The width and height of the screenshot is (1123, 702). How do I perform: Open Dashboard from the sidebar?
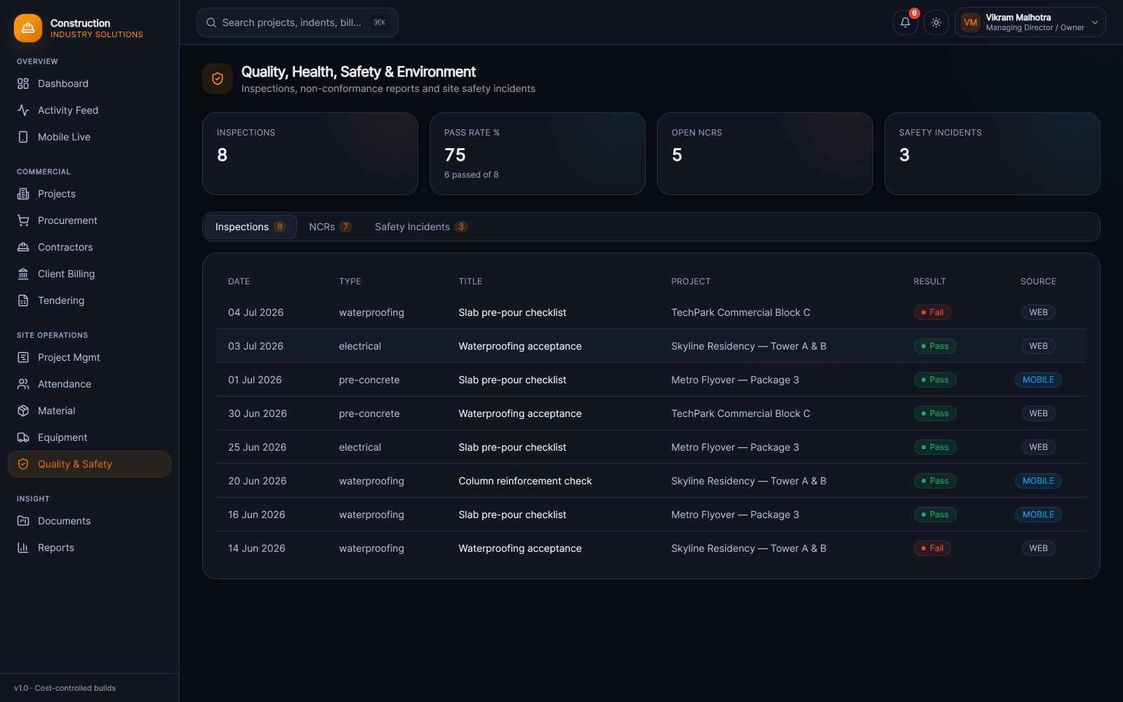89,84
